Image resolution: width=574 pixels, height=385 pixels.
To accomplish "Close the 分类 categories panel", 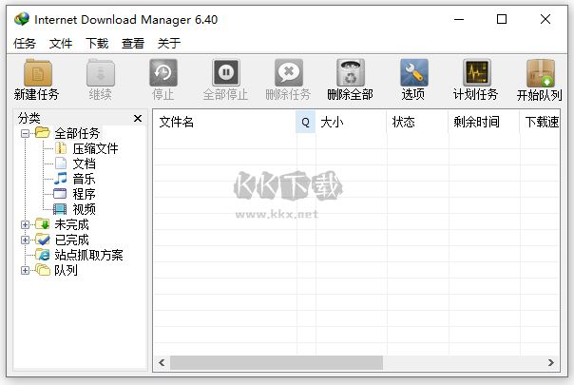I will pyautogui.click(x=138, y=118).
